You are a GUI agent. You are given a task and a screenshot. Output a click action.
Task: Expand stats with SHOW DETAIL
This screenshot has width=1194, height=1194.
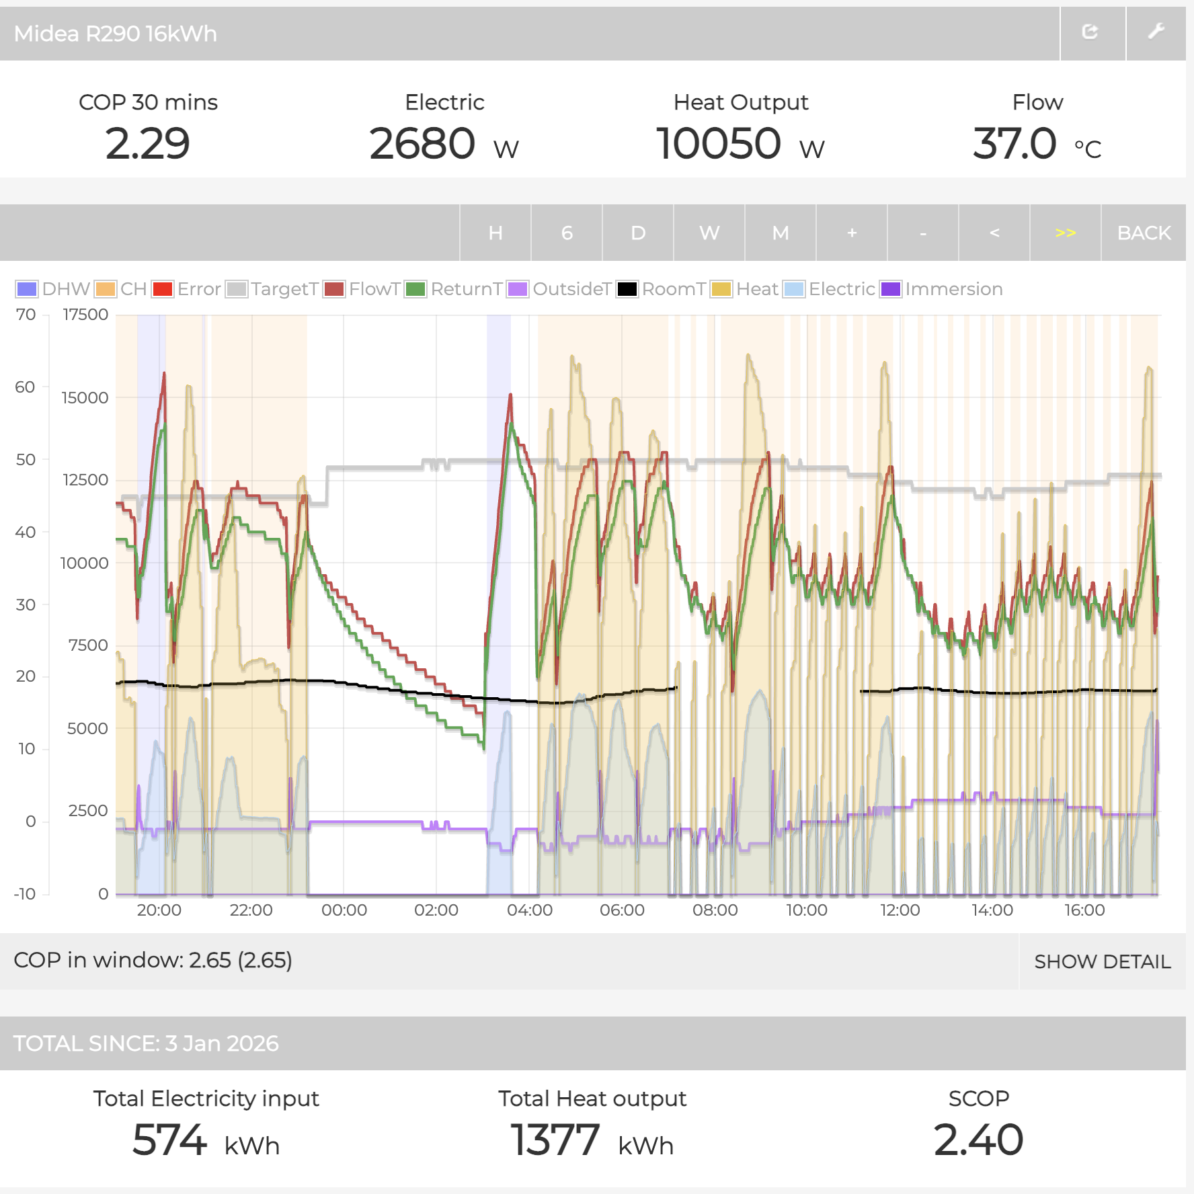[1102, 961]
